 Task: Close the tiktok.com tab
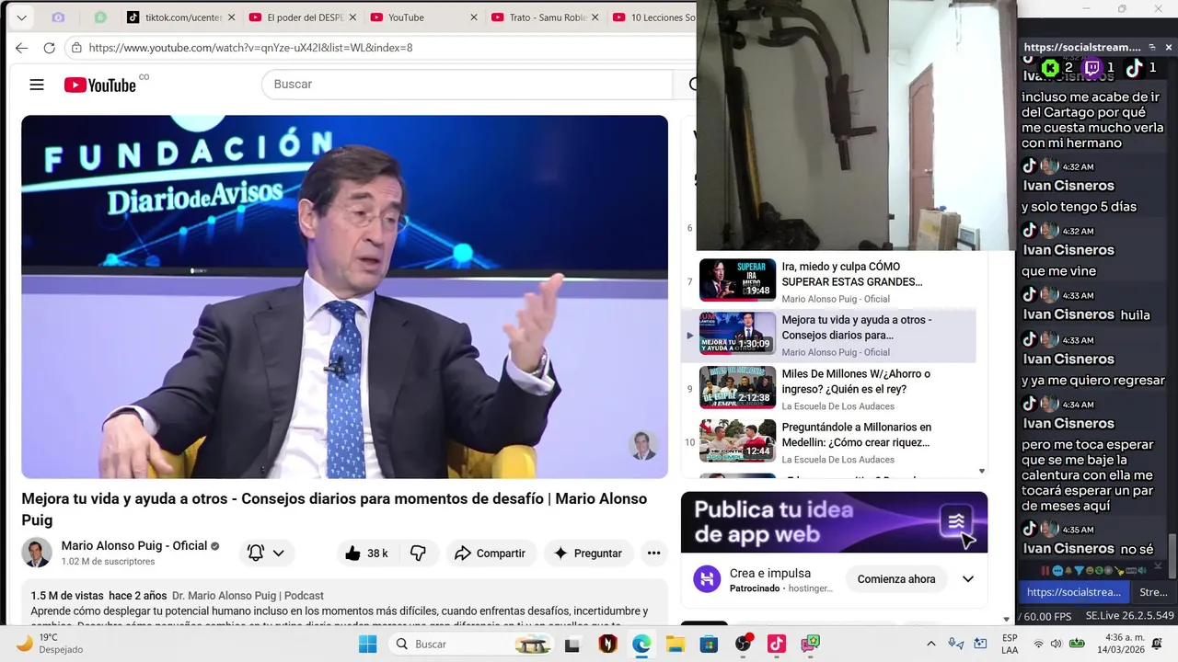click(231, 17)
